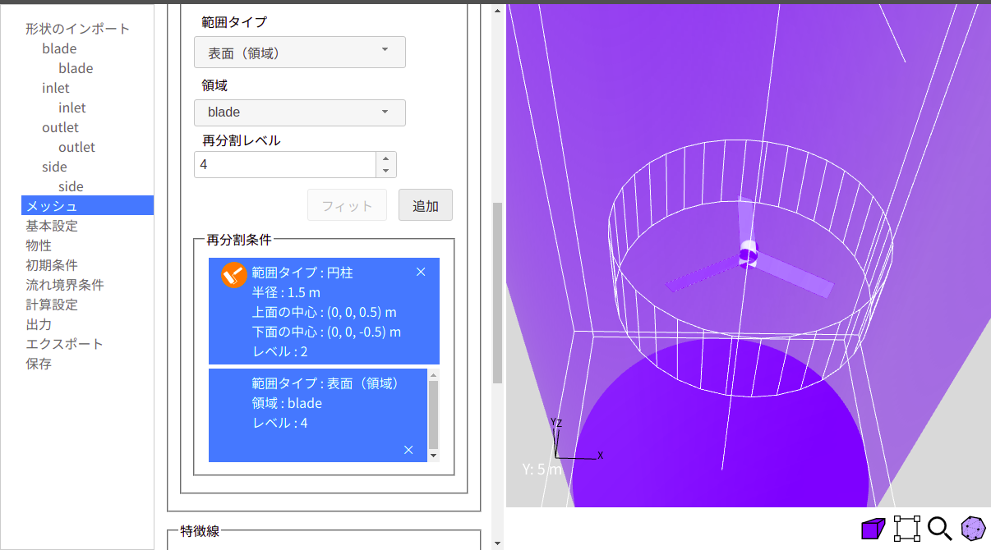Open the 領域 dropdown showing blade
991x550 pixels.
pos(300,112)
